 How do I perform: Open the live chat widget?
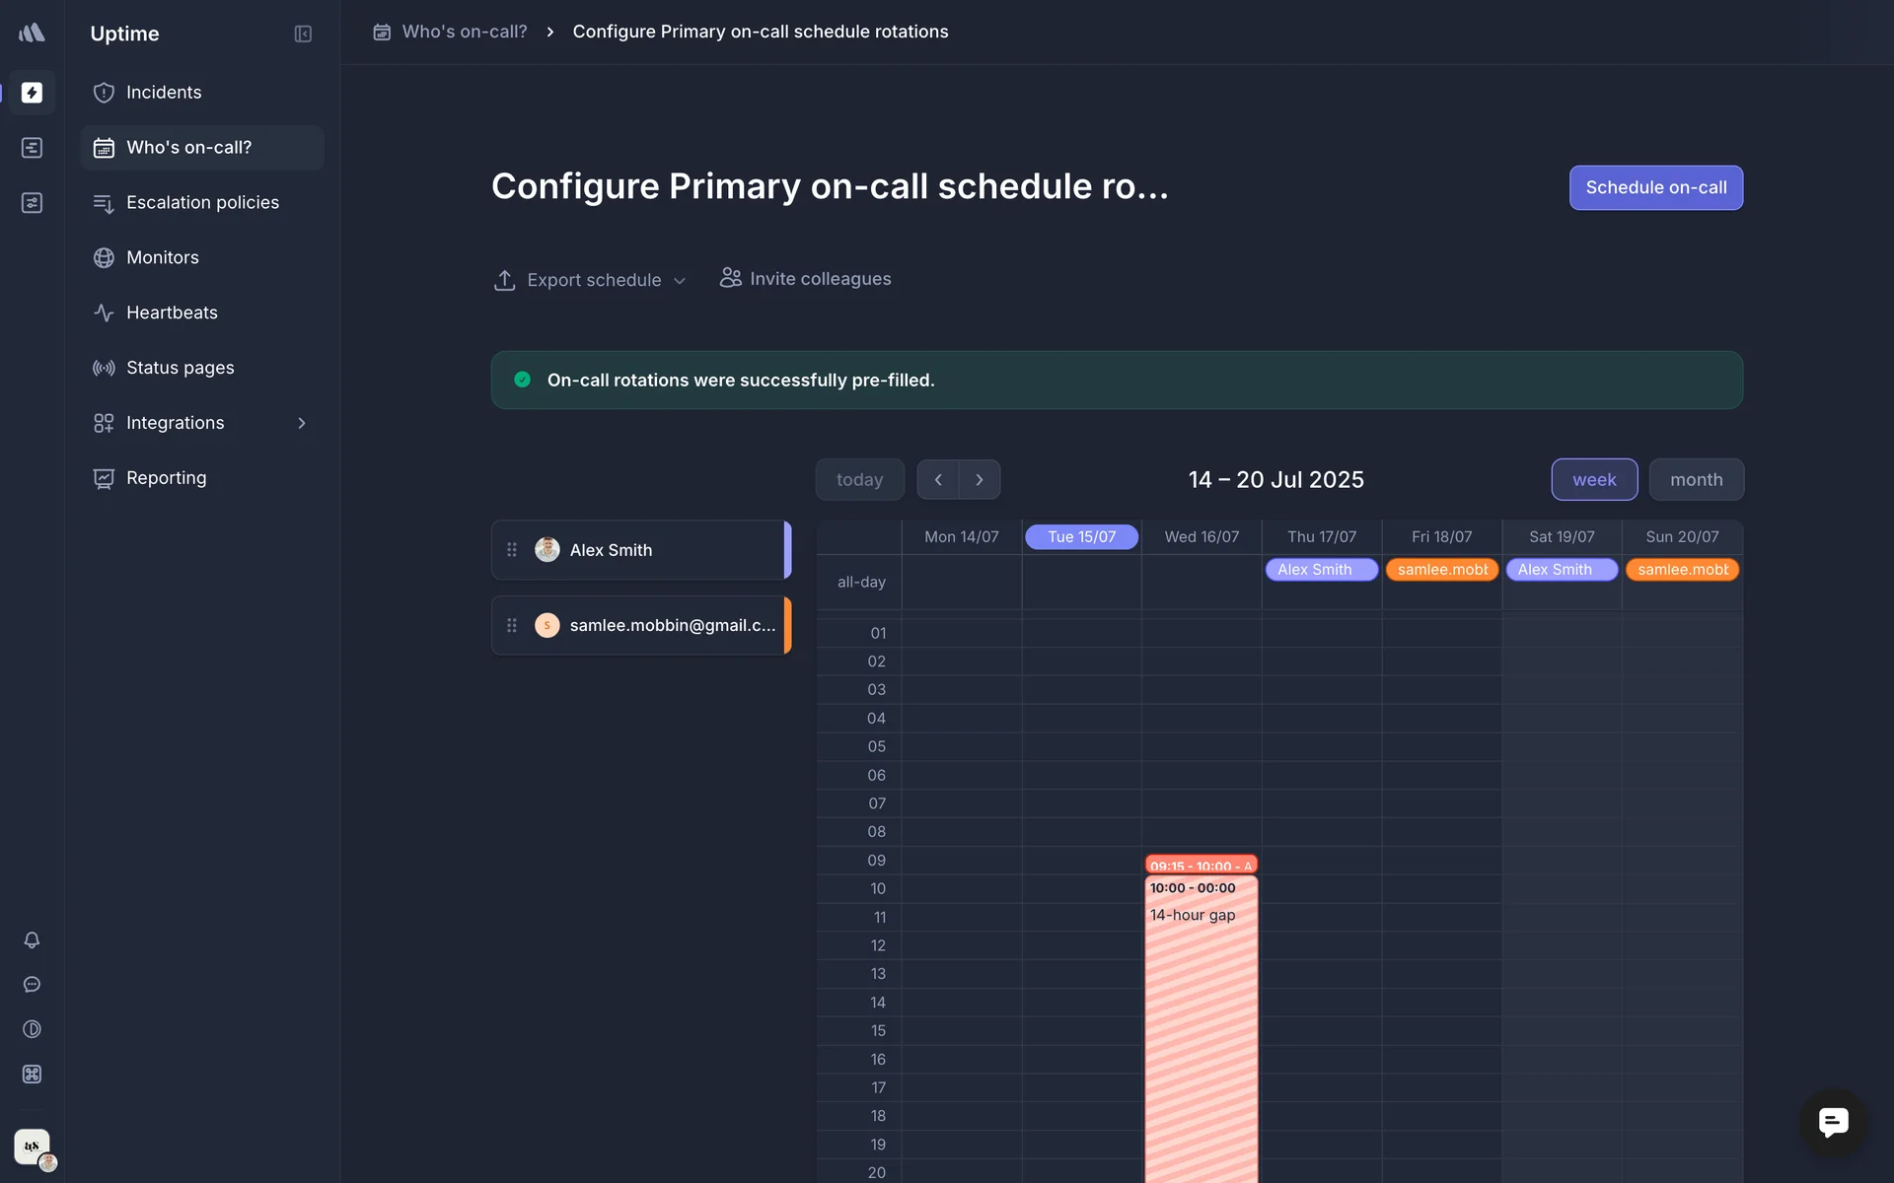click(x=1833, y=1122)
